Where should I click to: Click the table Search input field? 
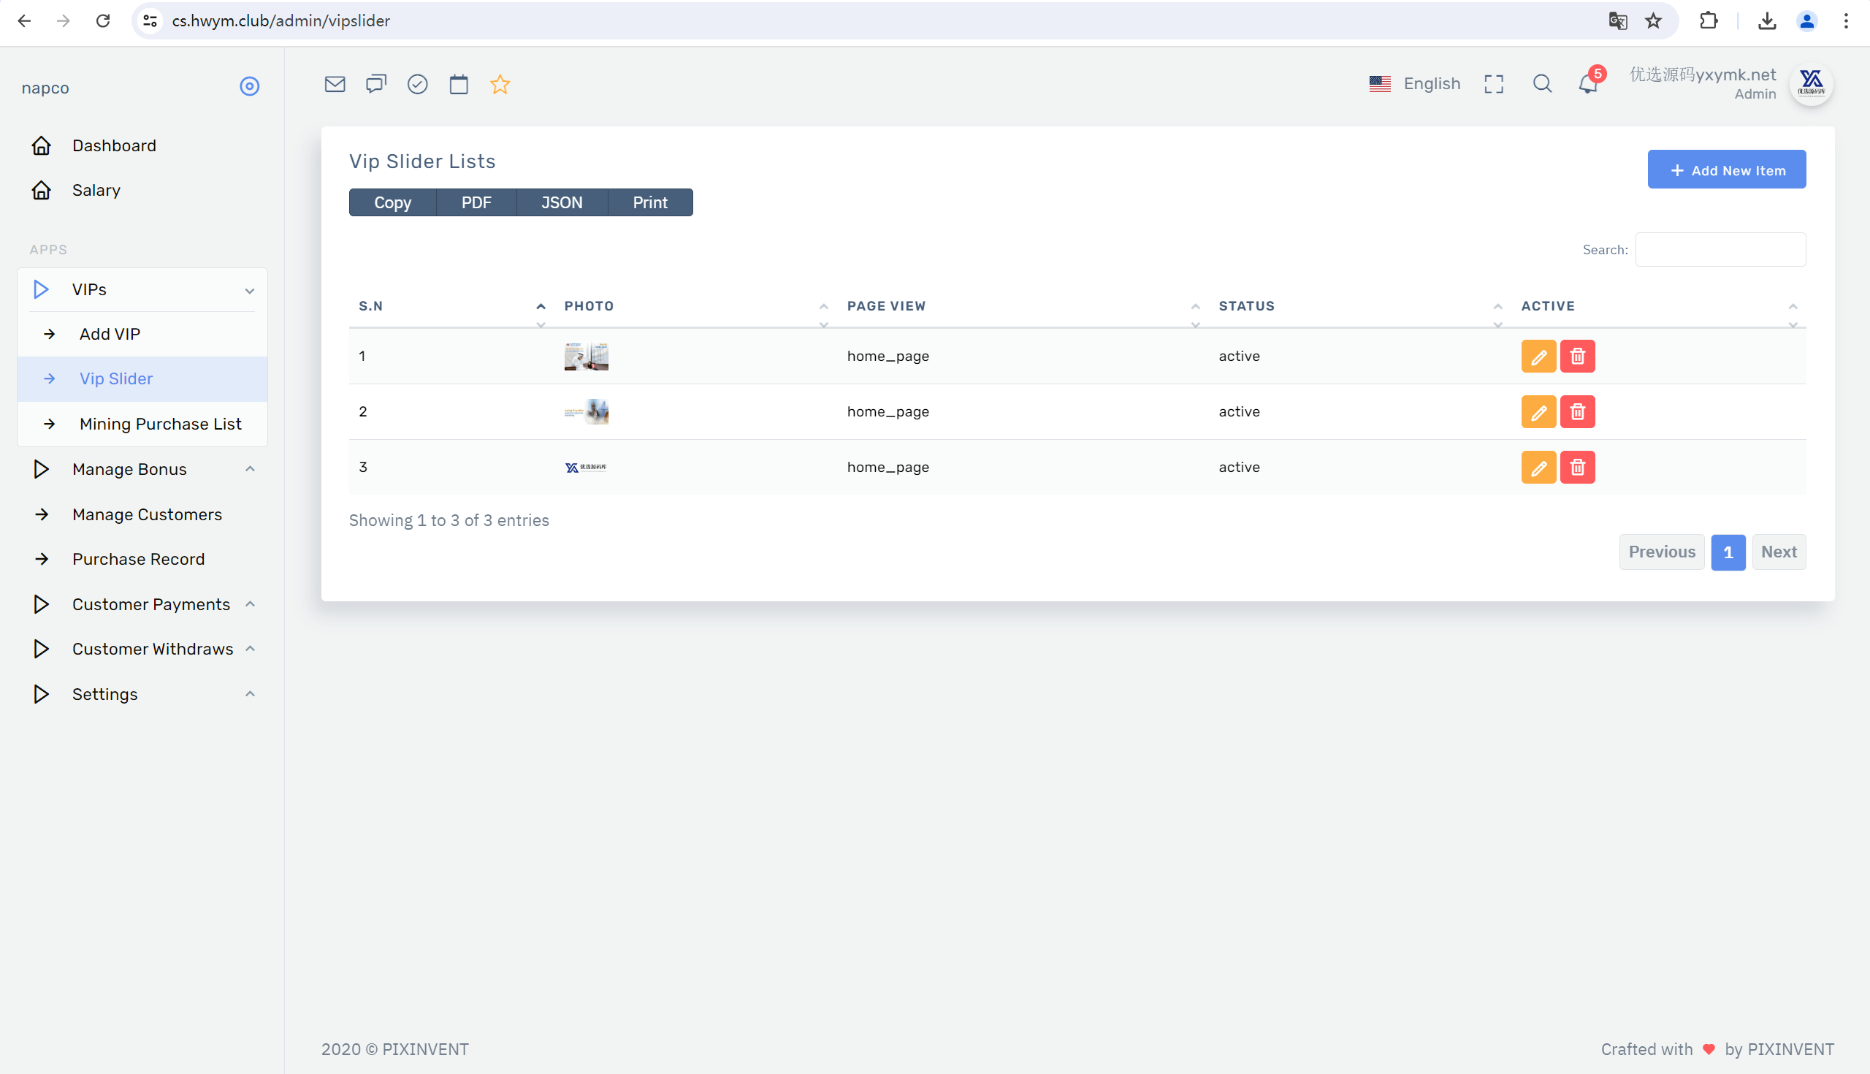pyautogui.click(x=1720, y=249)
